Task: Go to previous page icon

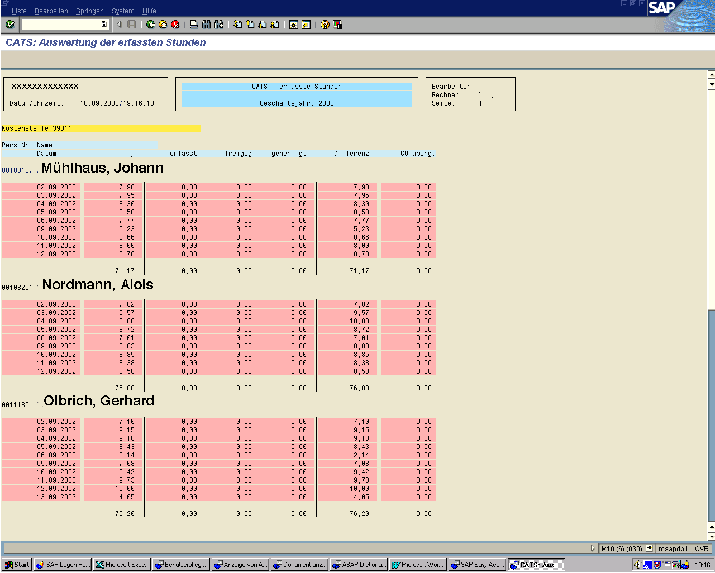Action: tap(250, 25)
